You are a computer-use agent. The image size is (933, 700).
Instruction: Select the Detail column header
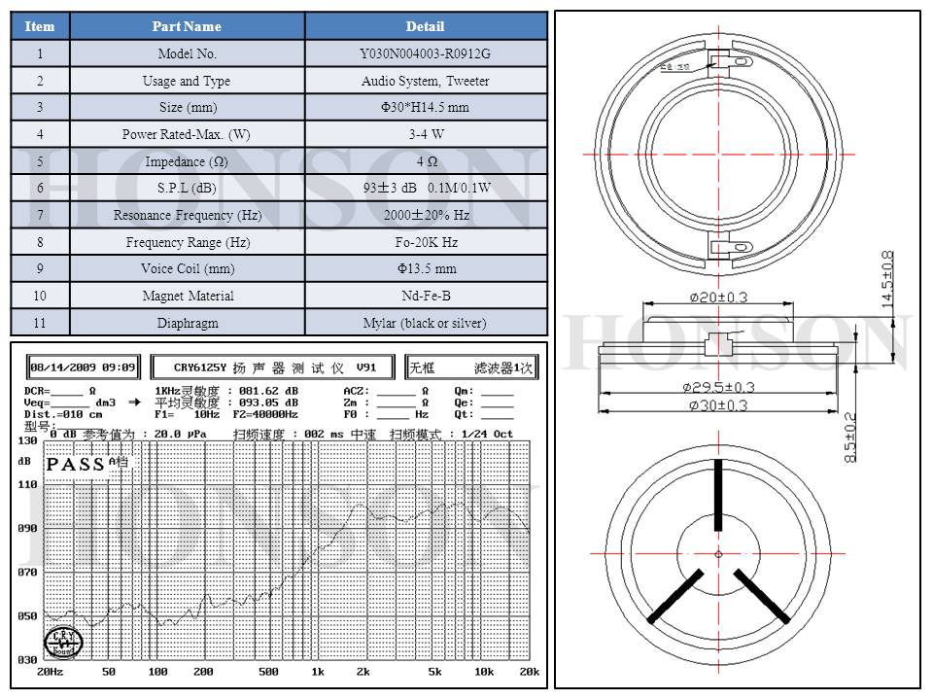click(x=425, y=26)
